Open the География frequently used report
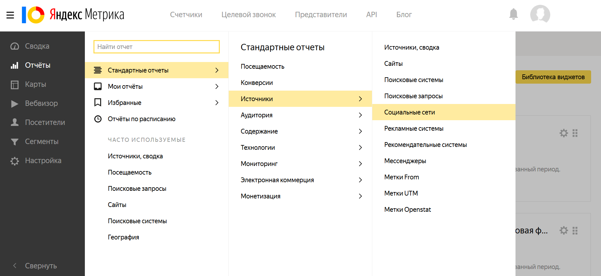 [123, 237]
